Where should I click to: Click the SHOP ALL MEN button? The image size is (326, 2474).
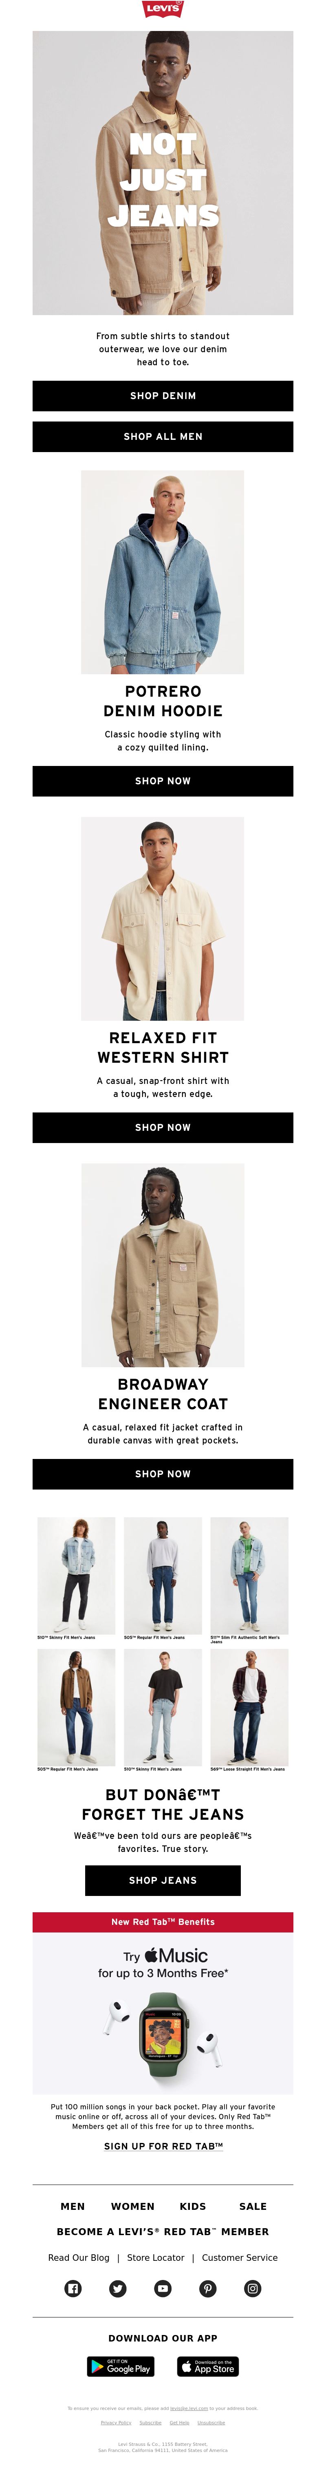click(163, 436)
